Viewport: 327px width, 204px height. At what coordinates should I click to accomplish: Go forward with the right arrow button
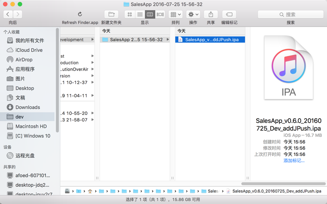click(x=18, y=14)
